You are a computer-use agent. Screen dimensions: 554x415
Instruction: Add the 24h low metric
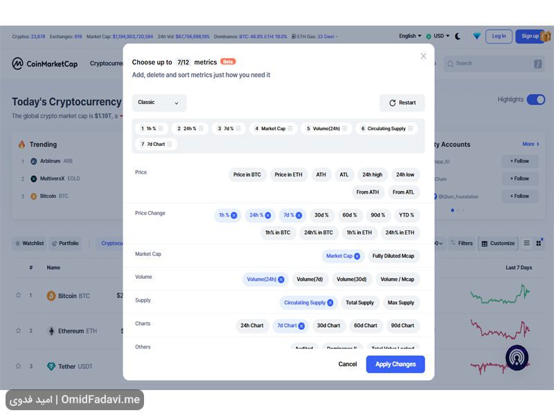[x=405, y=175]
